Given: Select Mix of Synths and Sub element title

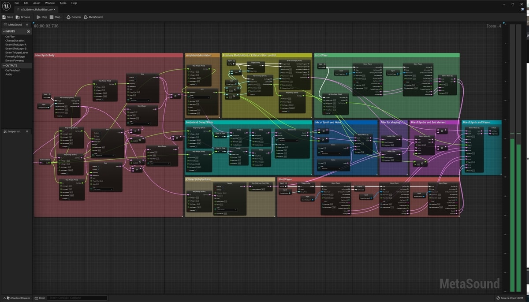Looking at the screenshot, I should (x=428, y=122).
